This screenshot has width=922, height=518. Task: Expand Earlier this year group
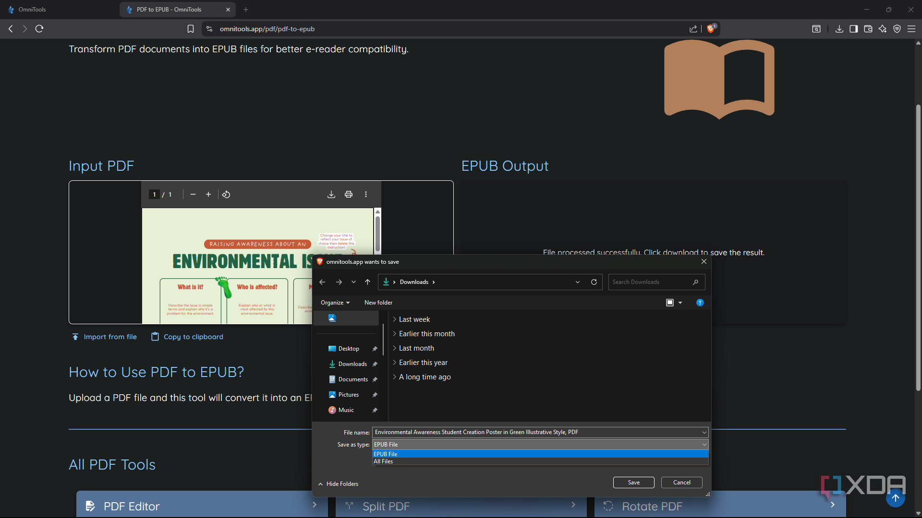(395, 363)
